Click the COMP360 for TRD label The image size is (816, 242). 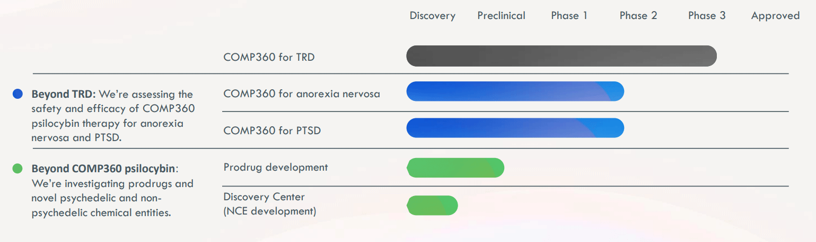pos(269,57)
